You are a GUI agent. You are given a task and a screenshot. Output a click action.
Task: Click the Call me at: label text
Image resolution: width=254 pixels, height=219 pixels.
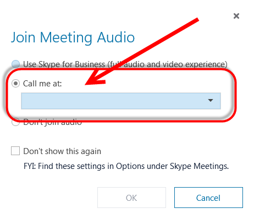(42, 84)
